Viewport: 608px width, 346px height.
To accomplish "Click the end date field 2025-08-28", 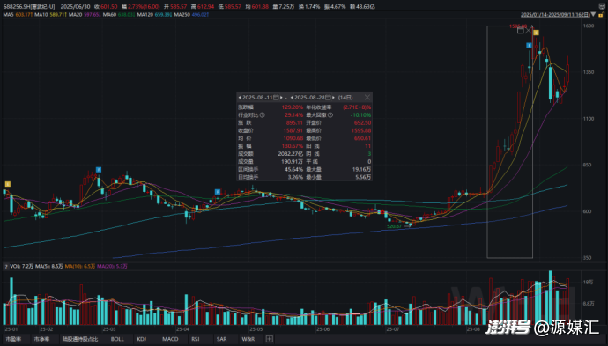I will (x=310, y=98).
